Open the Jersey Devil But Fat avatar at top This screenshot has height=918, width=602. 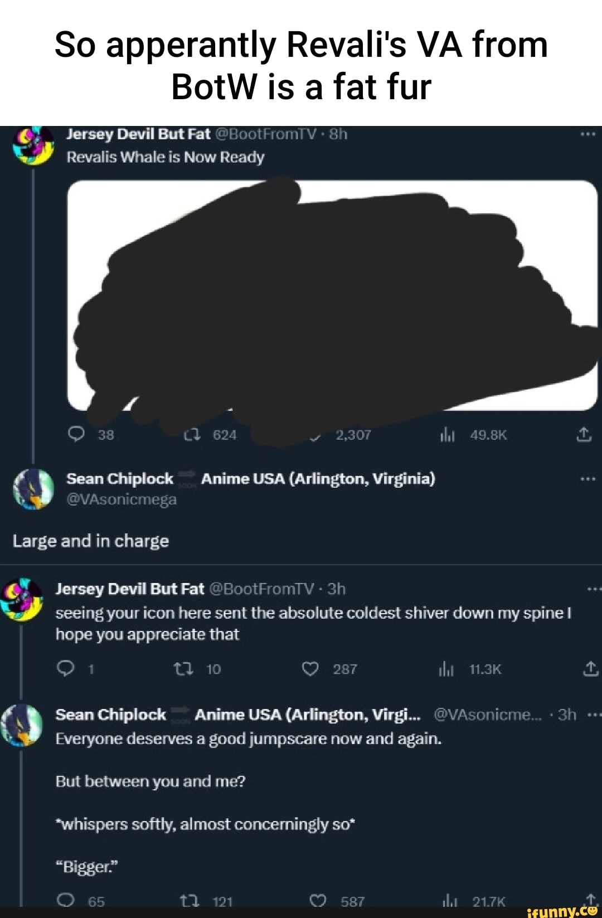click(33, 146)
